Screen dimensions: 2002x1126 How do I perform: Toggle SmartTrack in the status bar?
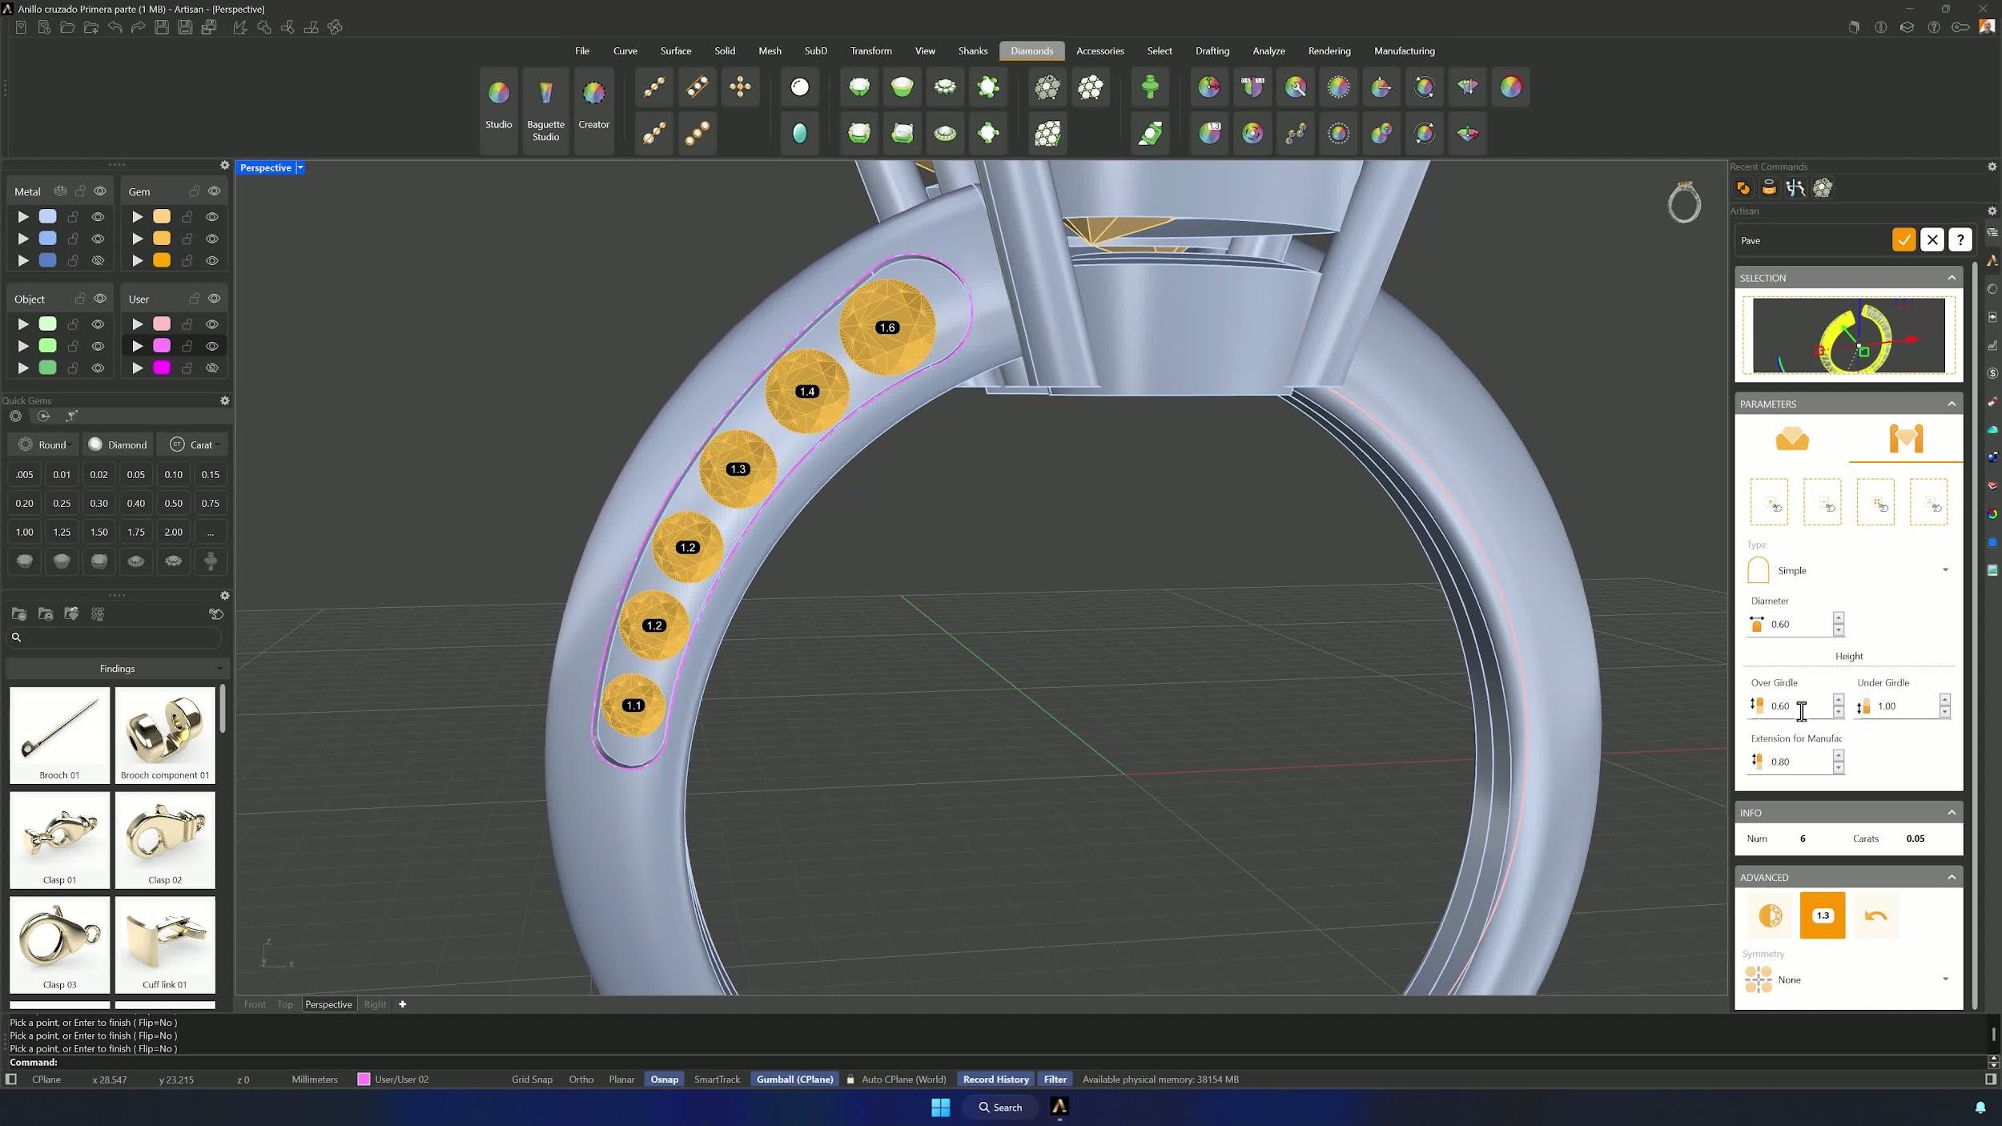coord(717,1080)
